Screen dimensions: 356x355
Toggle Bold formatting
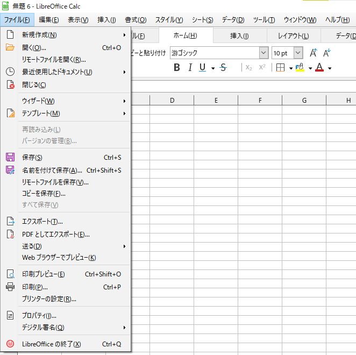177,67
